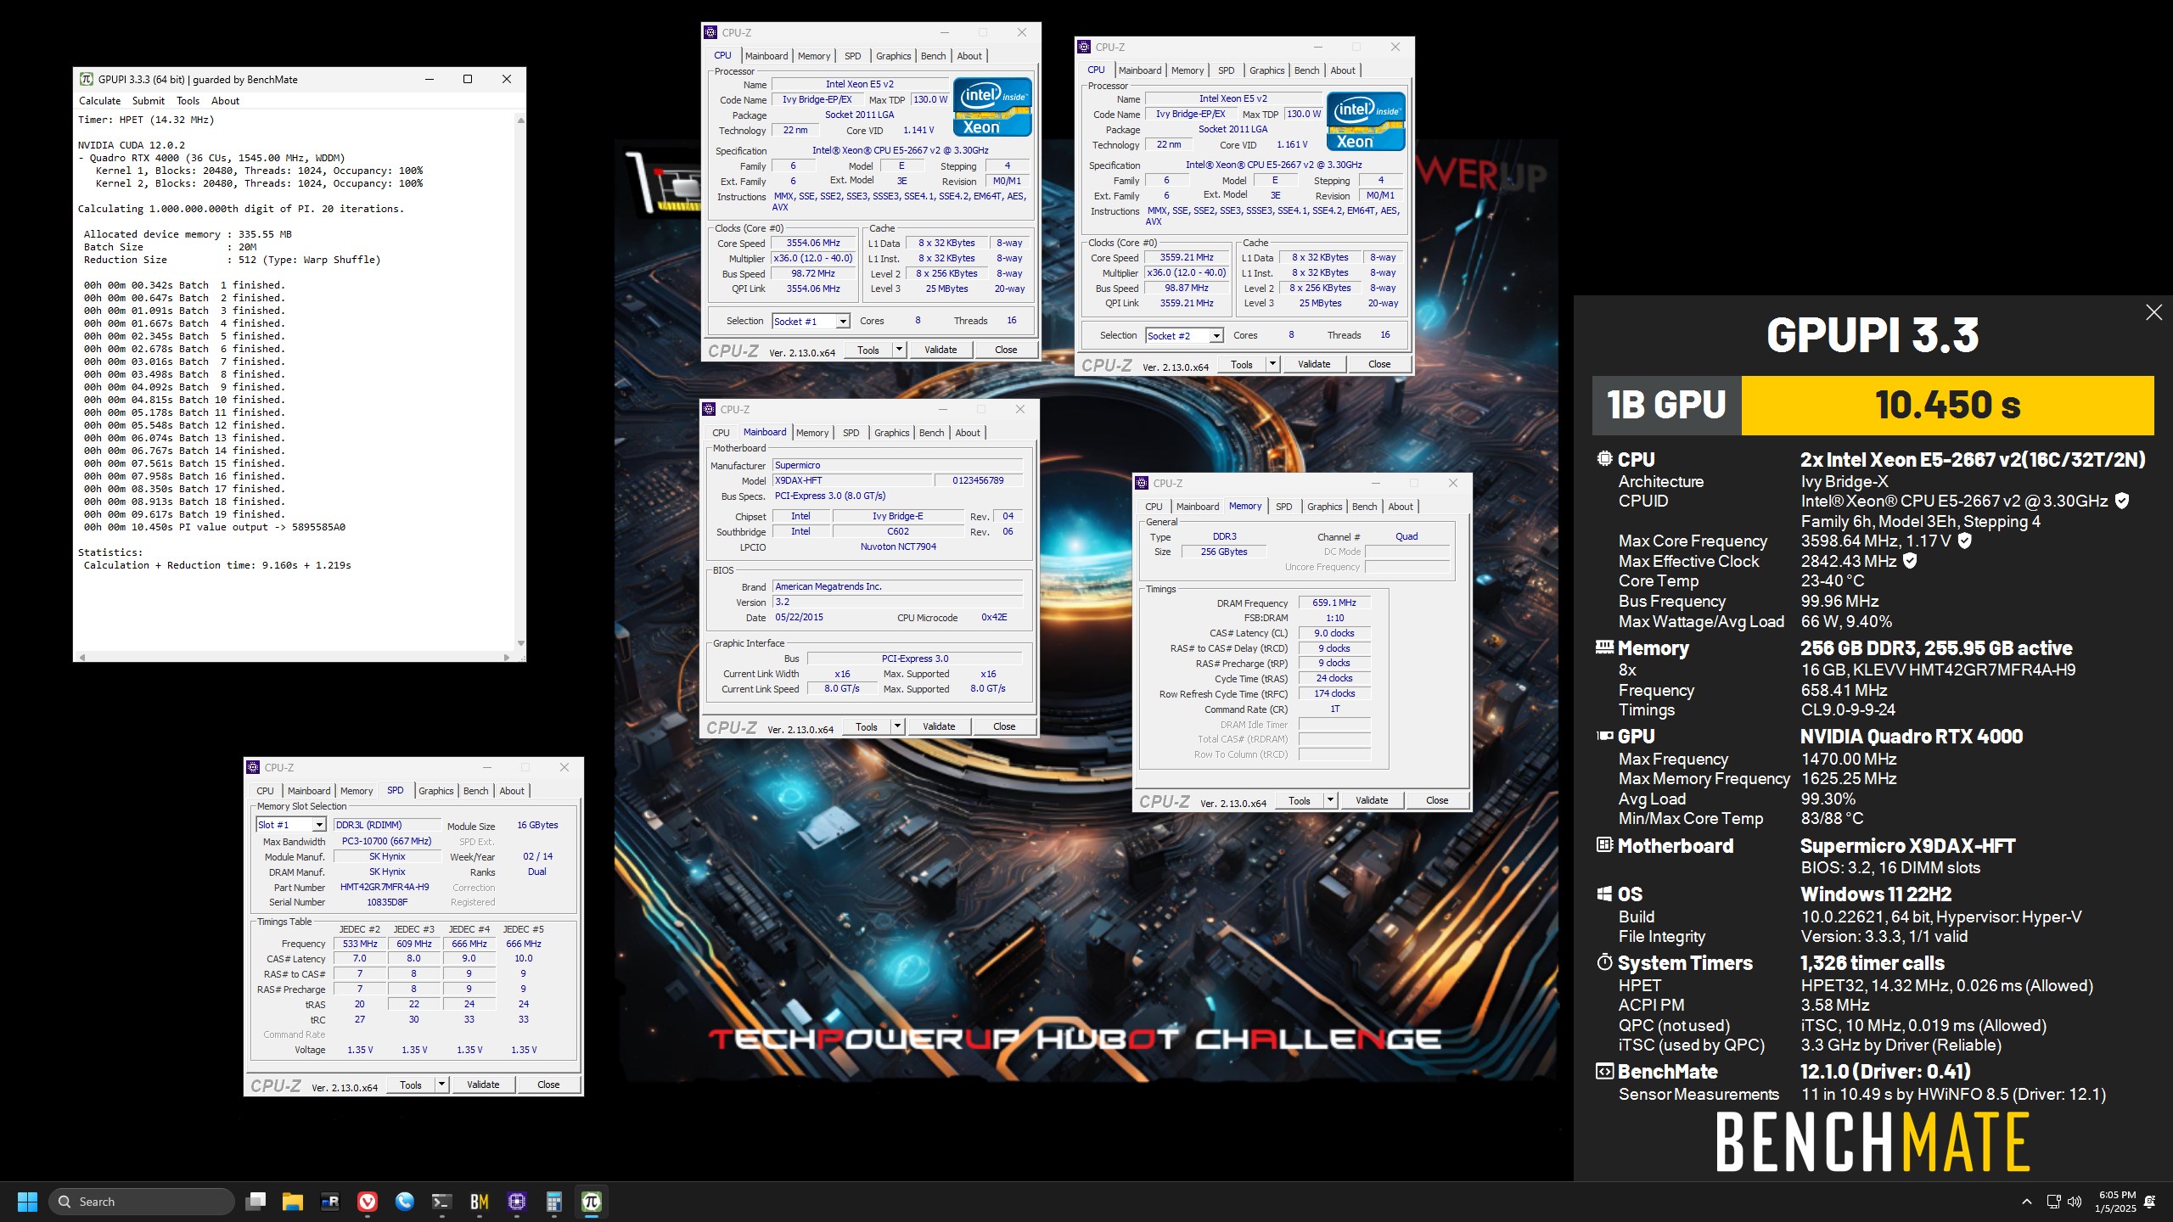Select the Supermicro manufacturer field

[897, 465]
